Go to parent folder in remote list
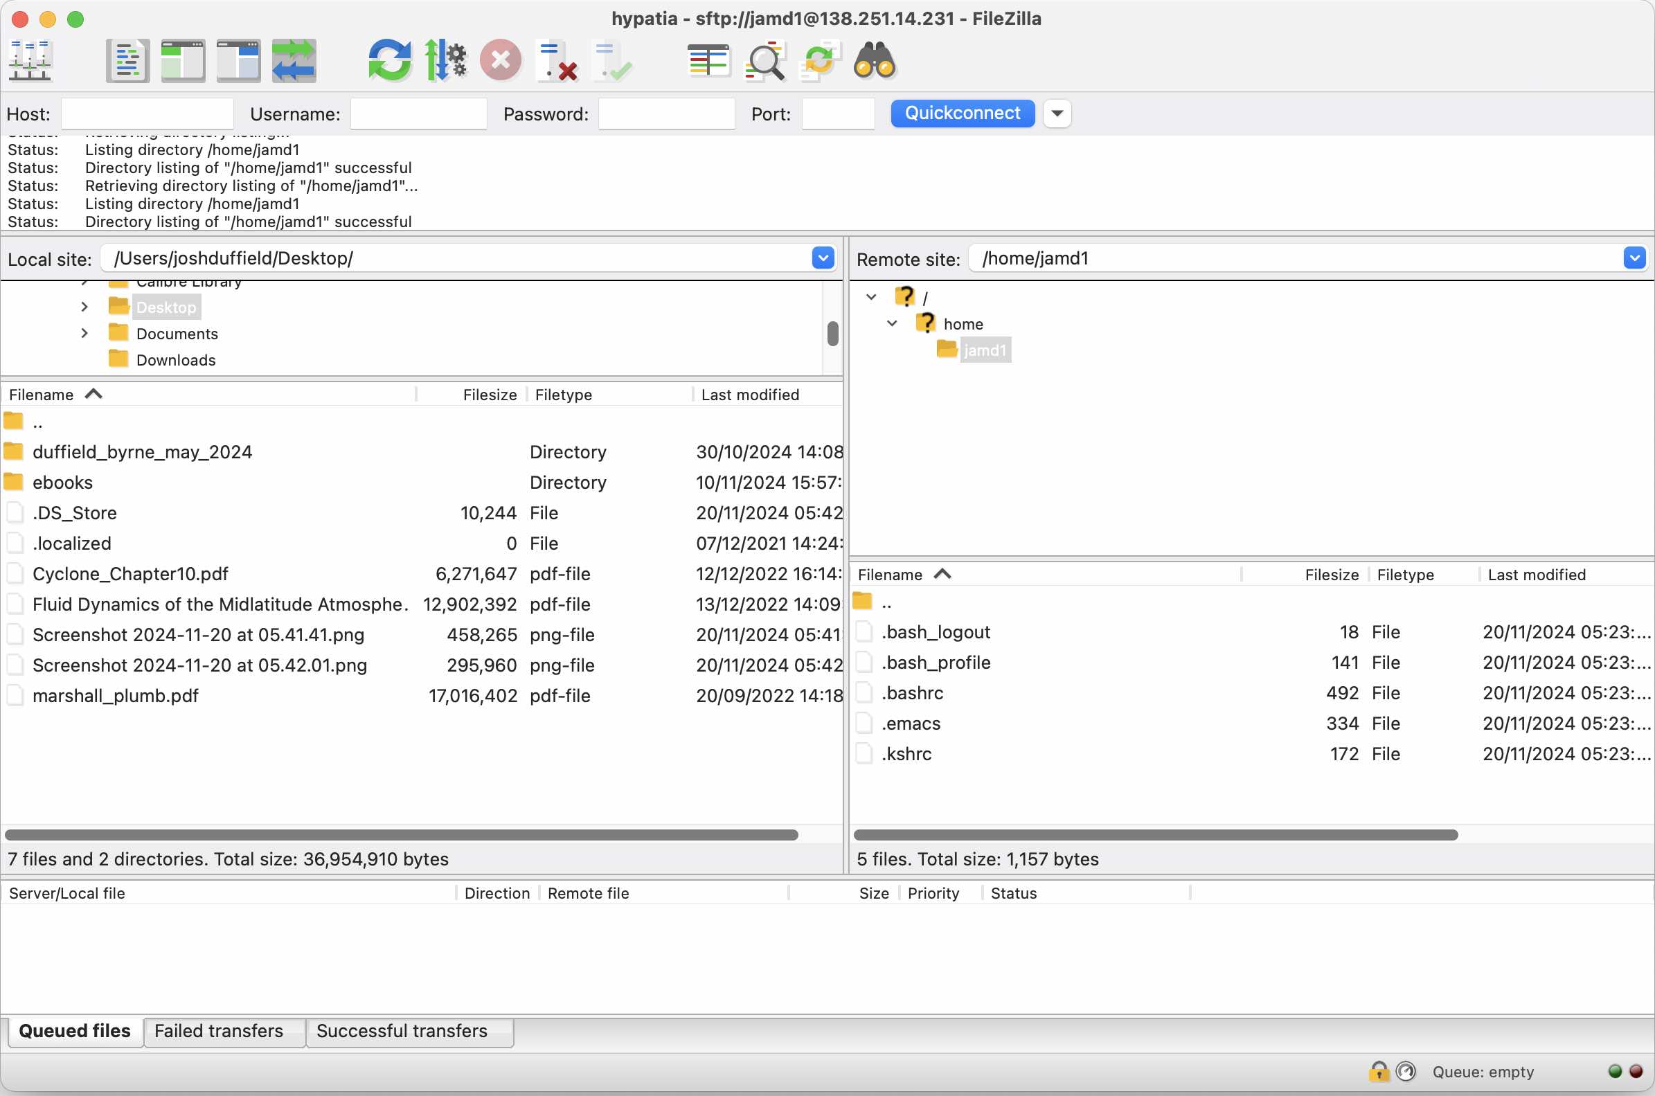Image resolution: width=1655 pixels, height=1096 pixels. [1252, 602]
